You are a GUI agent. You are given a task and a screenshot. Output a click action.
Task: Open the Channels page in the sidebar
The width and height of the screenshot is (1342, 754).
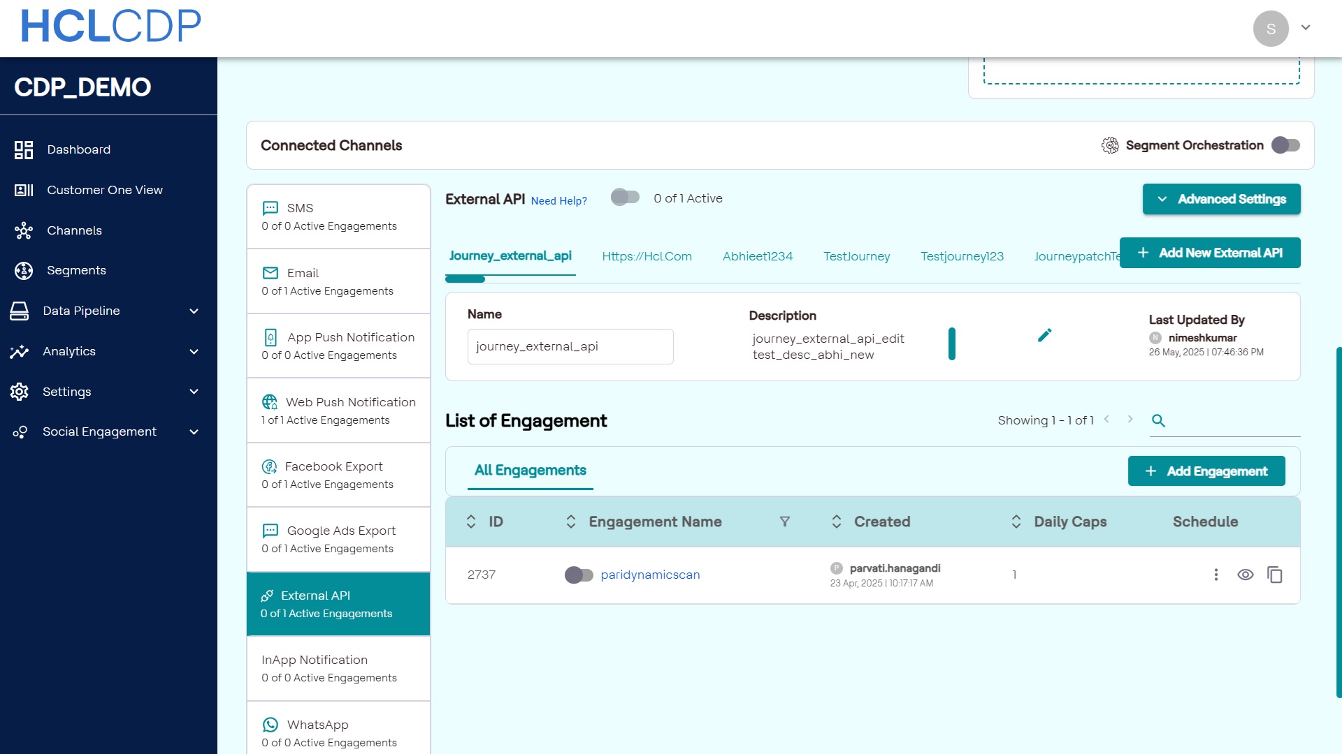(74, 230)
